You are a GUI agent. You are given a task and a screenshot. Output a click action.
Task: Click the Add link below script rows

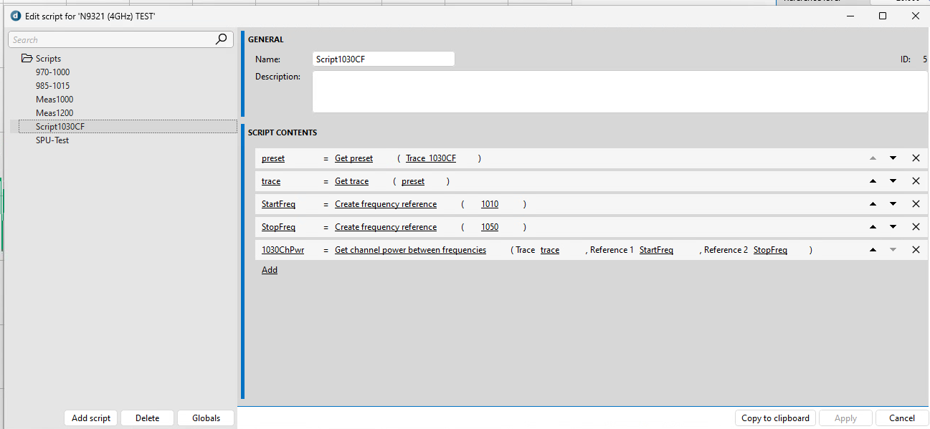270,270
